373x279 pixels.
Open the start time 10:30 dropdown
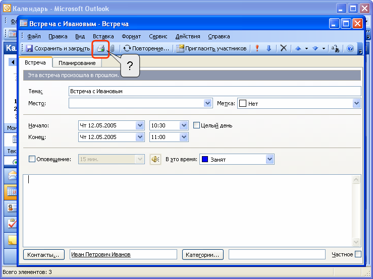tap(184, 125)
